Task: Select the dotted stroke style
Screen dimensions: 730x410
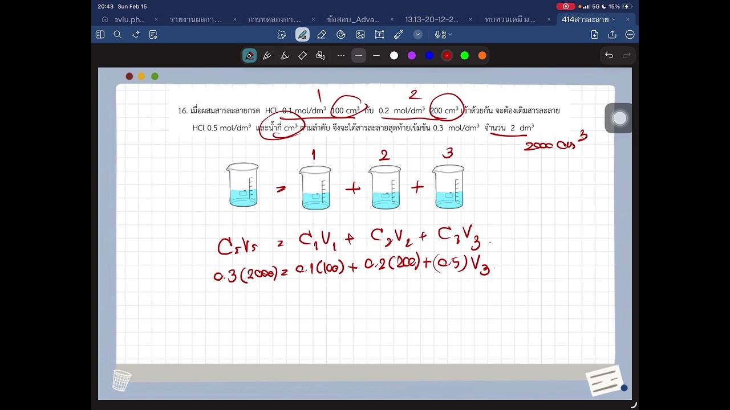Action: [x=341, y=55]
